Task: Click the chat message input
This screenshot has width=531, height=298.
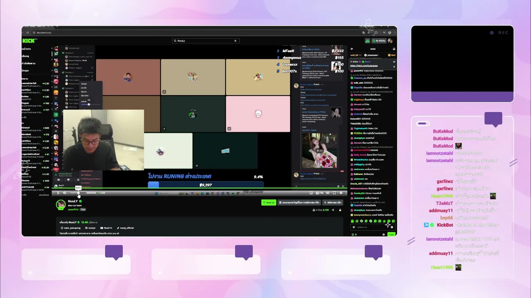Action: coord(373,227)
